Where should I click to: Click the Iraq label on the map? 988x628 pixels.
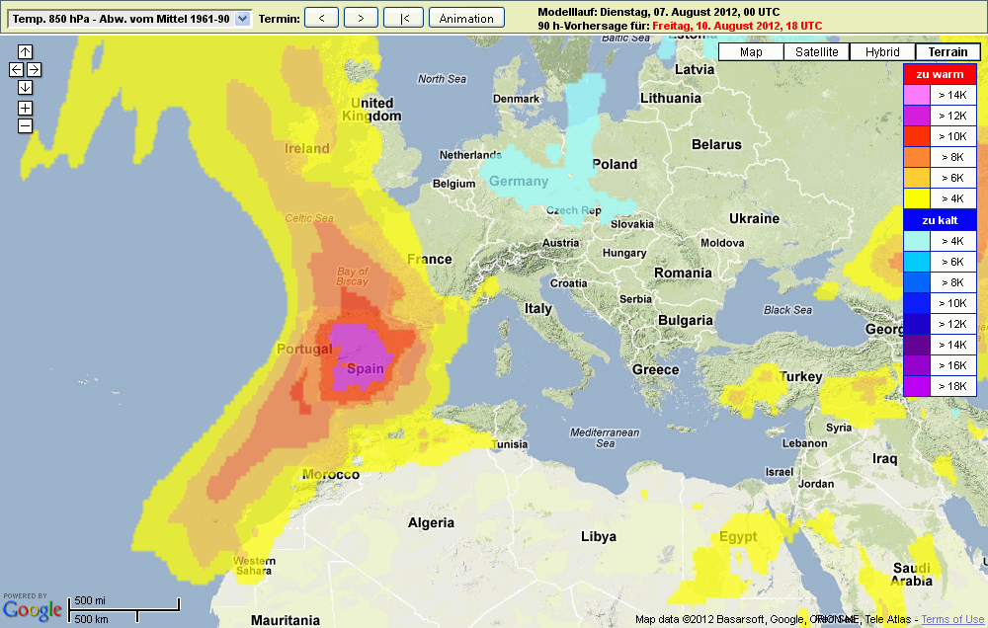pyautogui.click(x=884, y=459)
